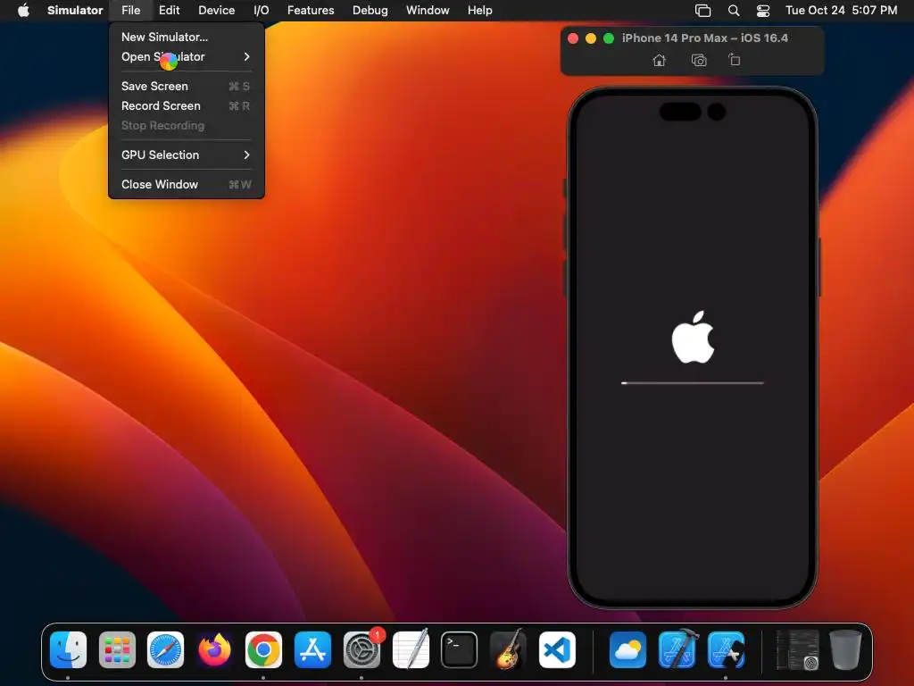Launch Safari from the Dock
Viewport: 914px width, 686px height.
tap(165, 649)
